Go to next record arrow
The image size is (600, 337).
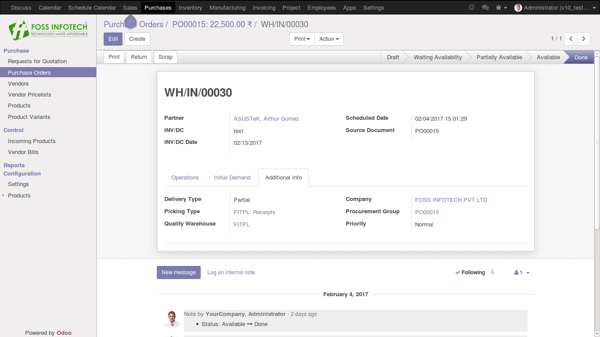click(x=584, y=39)
